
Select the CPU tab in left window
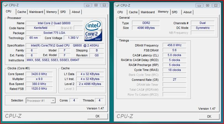[x=9, y=11]
